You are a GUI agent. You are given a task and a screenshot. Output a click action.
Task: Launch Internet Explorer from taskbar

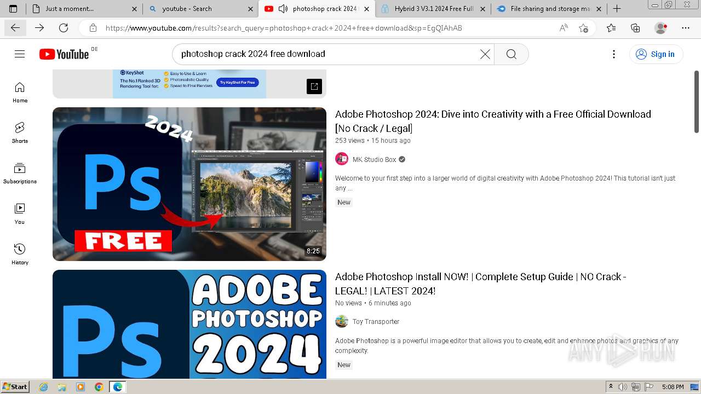pos(44,387)
